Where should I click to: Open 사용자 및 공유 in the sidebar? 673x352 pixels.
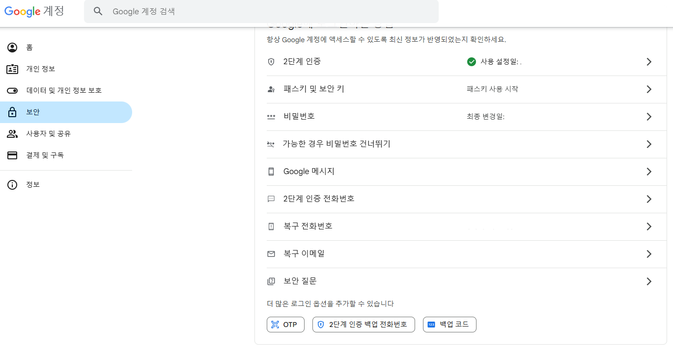pyautogui.click(x=66, y=134)
